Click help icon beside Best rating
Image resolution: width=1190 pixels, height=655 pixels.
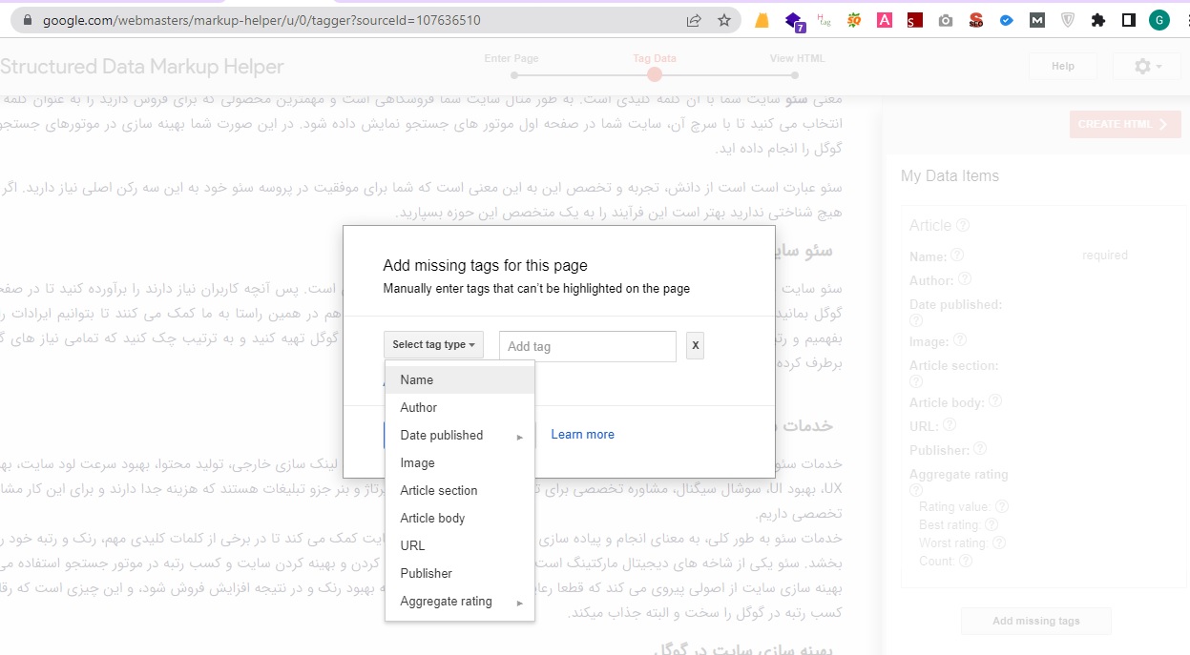pos(992,524)
